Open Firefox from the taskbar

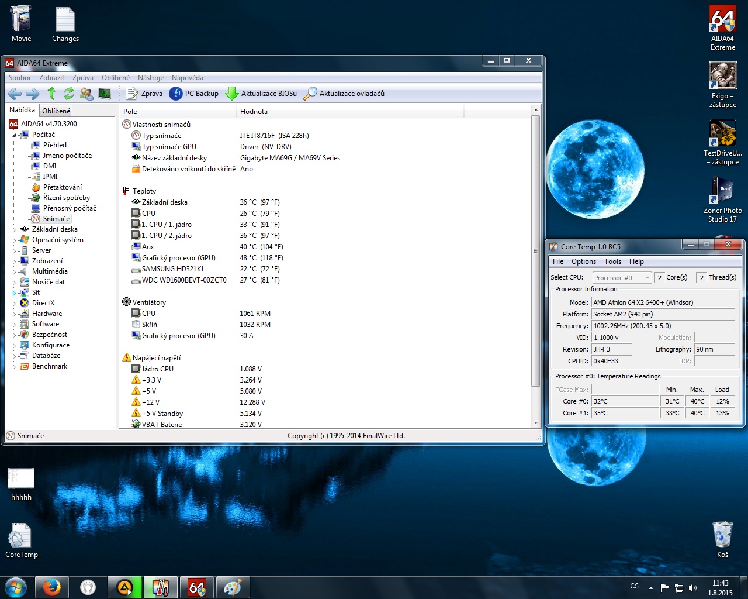[51, 587]
